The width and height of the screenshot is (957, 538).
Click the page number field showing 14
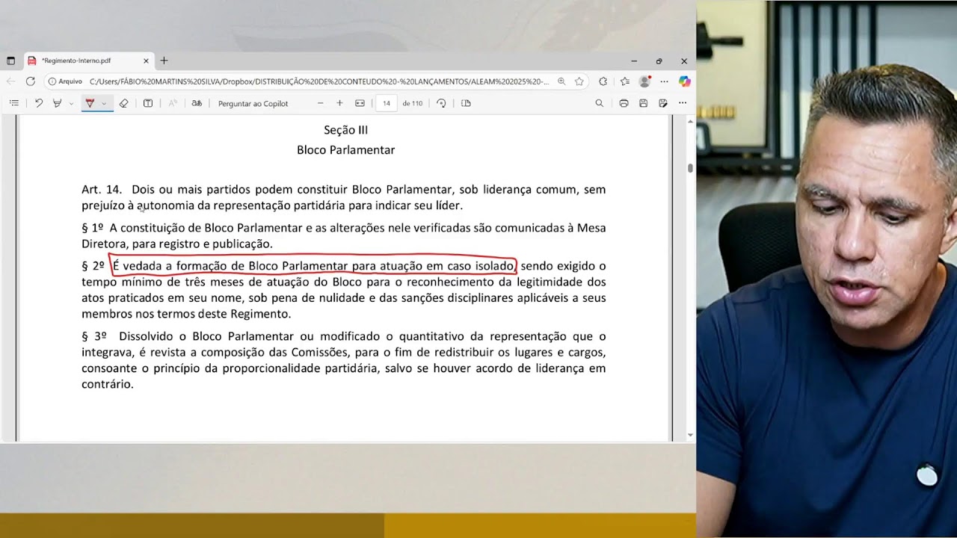point(387,103)
